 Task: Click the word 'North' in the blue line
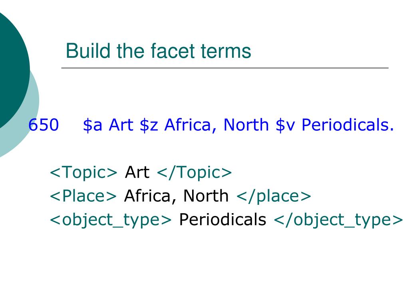[246, 125]
